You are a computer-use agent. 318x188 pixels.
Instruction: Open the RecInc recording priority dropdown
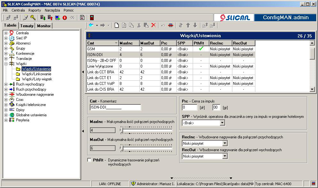click(225, 143)
